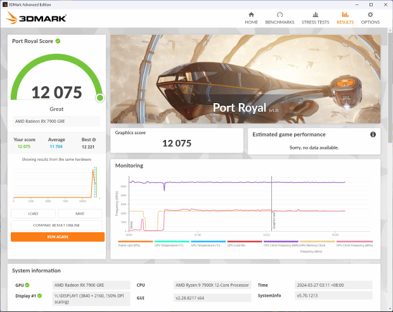Click the Time value 2024-03-27 field
393x312 pixels.
(x=333, y=285)
